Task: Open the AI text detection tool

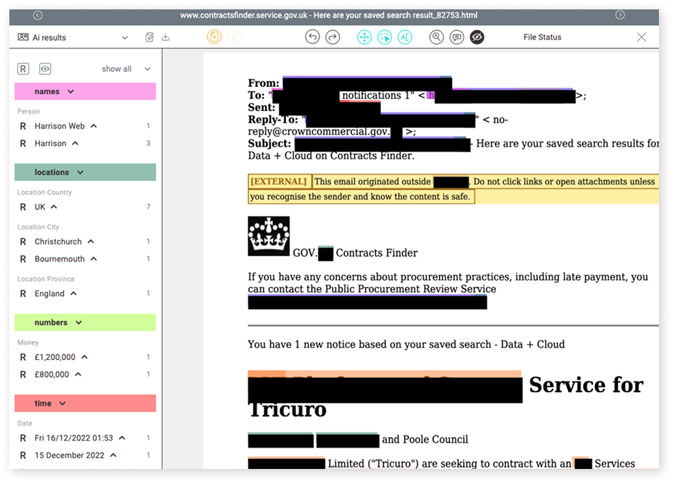Action: click(x=404, y=37)
